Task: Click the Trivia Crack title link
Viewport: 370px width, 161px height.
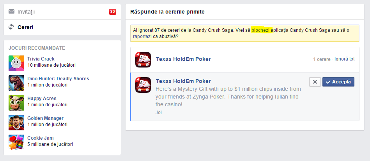Action: [x=41, y=59]
